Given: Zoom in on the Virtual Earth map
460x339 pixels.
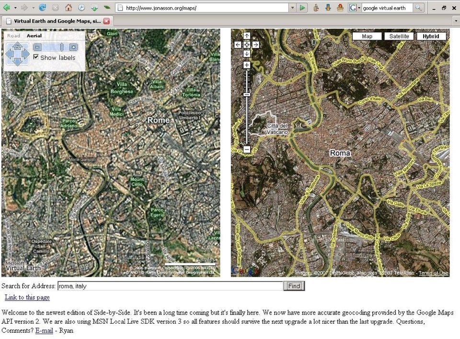Looking at the screenshot, I should tap(73, 47).
